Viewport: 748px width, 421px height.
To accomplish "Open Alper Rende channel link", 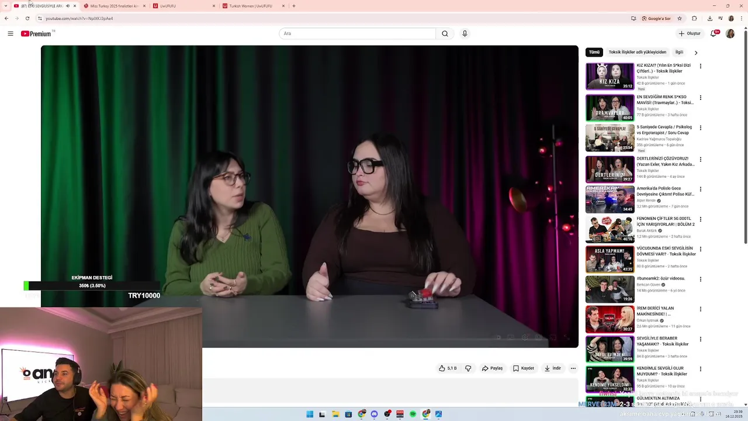I will point(646,201).
